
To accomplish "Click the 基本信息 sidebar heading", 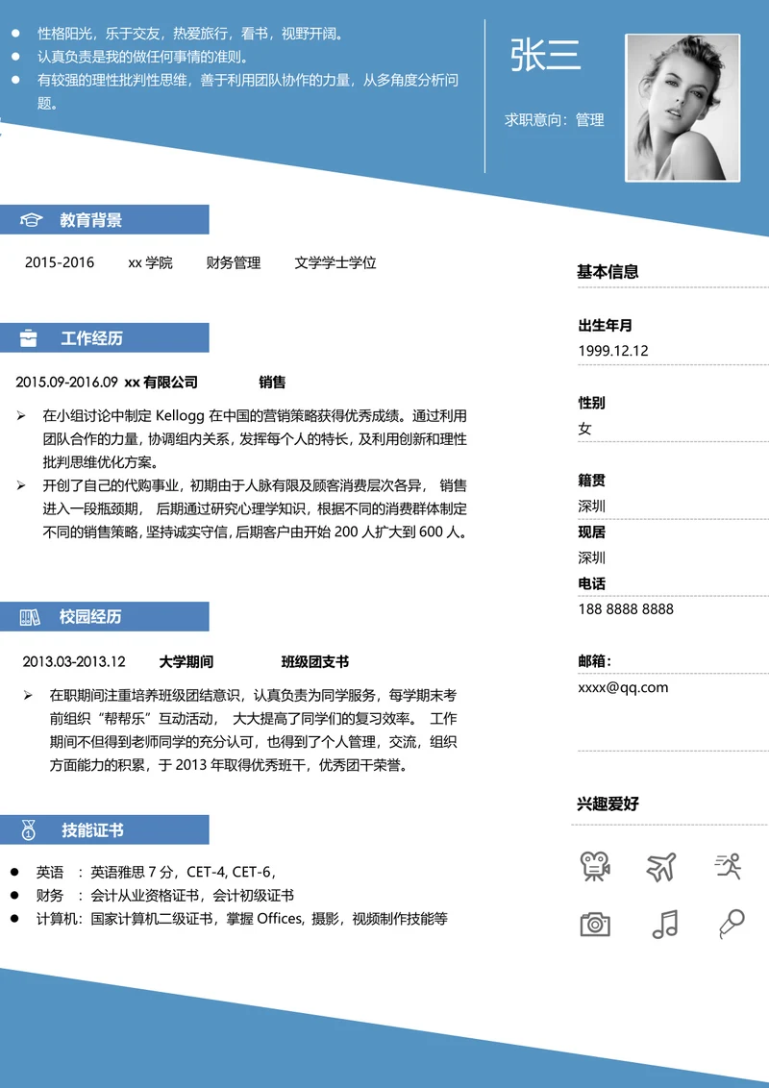I will coord(608,272).
